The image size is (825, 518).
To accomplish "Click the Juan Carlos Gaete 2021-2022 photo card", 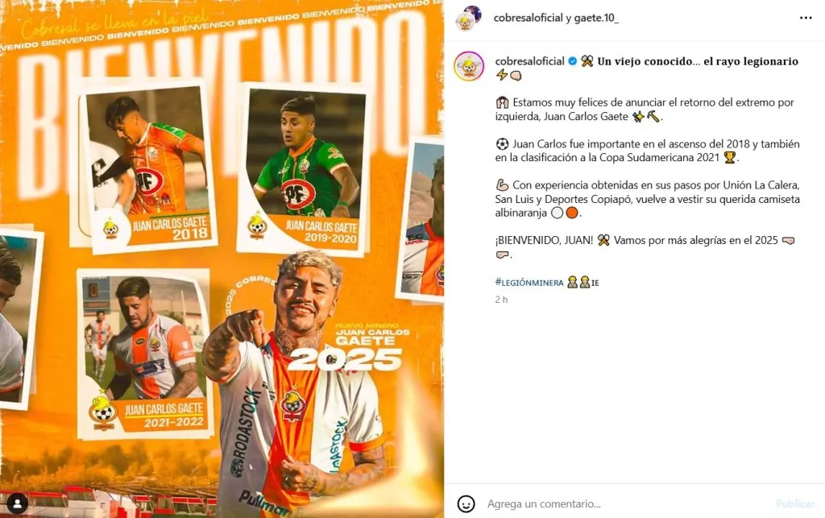I will 145,354.
